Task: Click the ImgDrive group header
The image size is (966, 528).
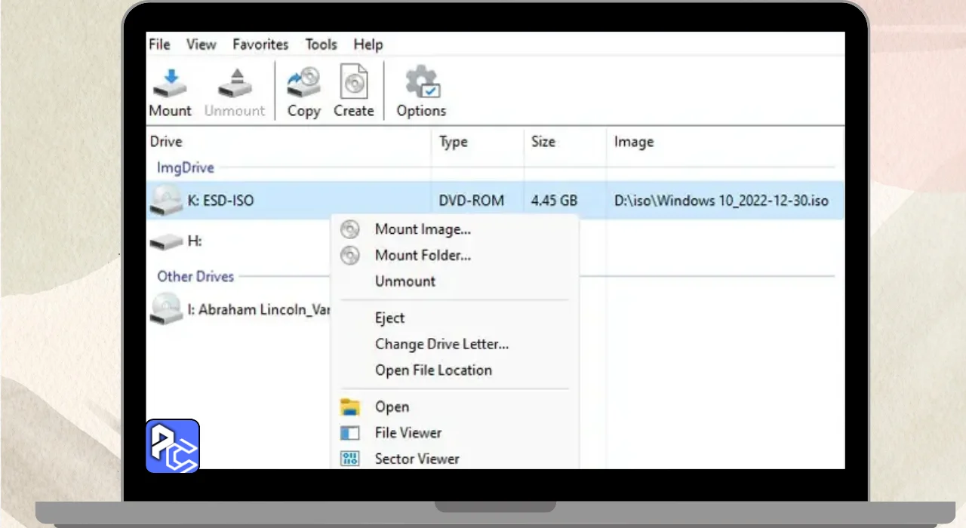Action: coord(186,167)
